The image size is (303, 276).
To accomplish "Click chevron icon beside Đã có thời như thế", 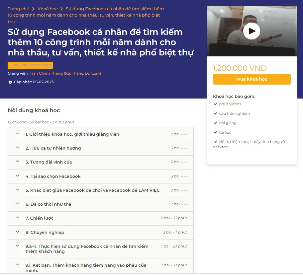I will click(x=18, y=204).
